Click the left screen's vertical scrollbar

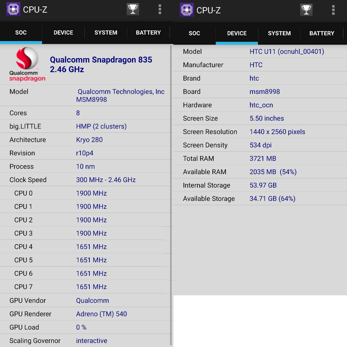(x=171, y=195)
